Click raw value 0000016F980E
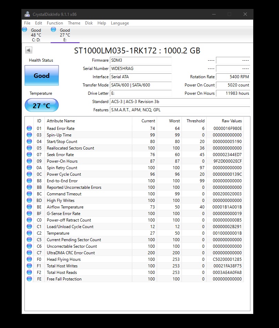The image size is (279, 328). click(x=228, y=128)
